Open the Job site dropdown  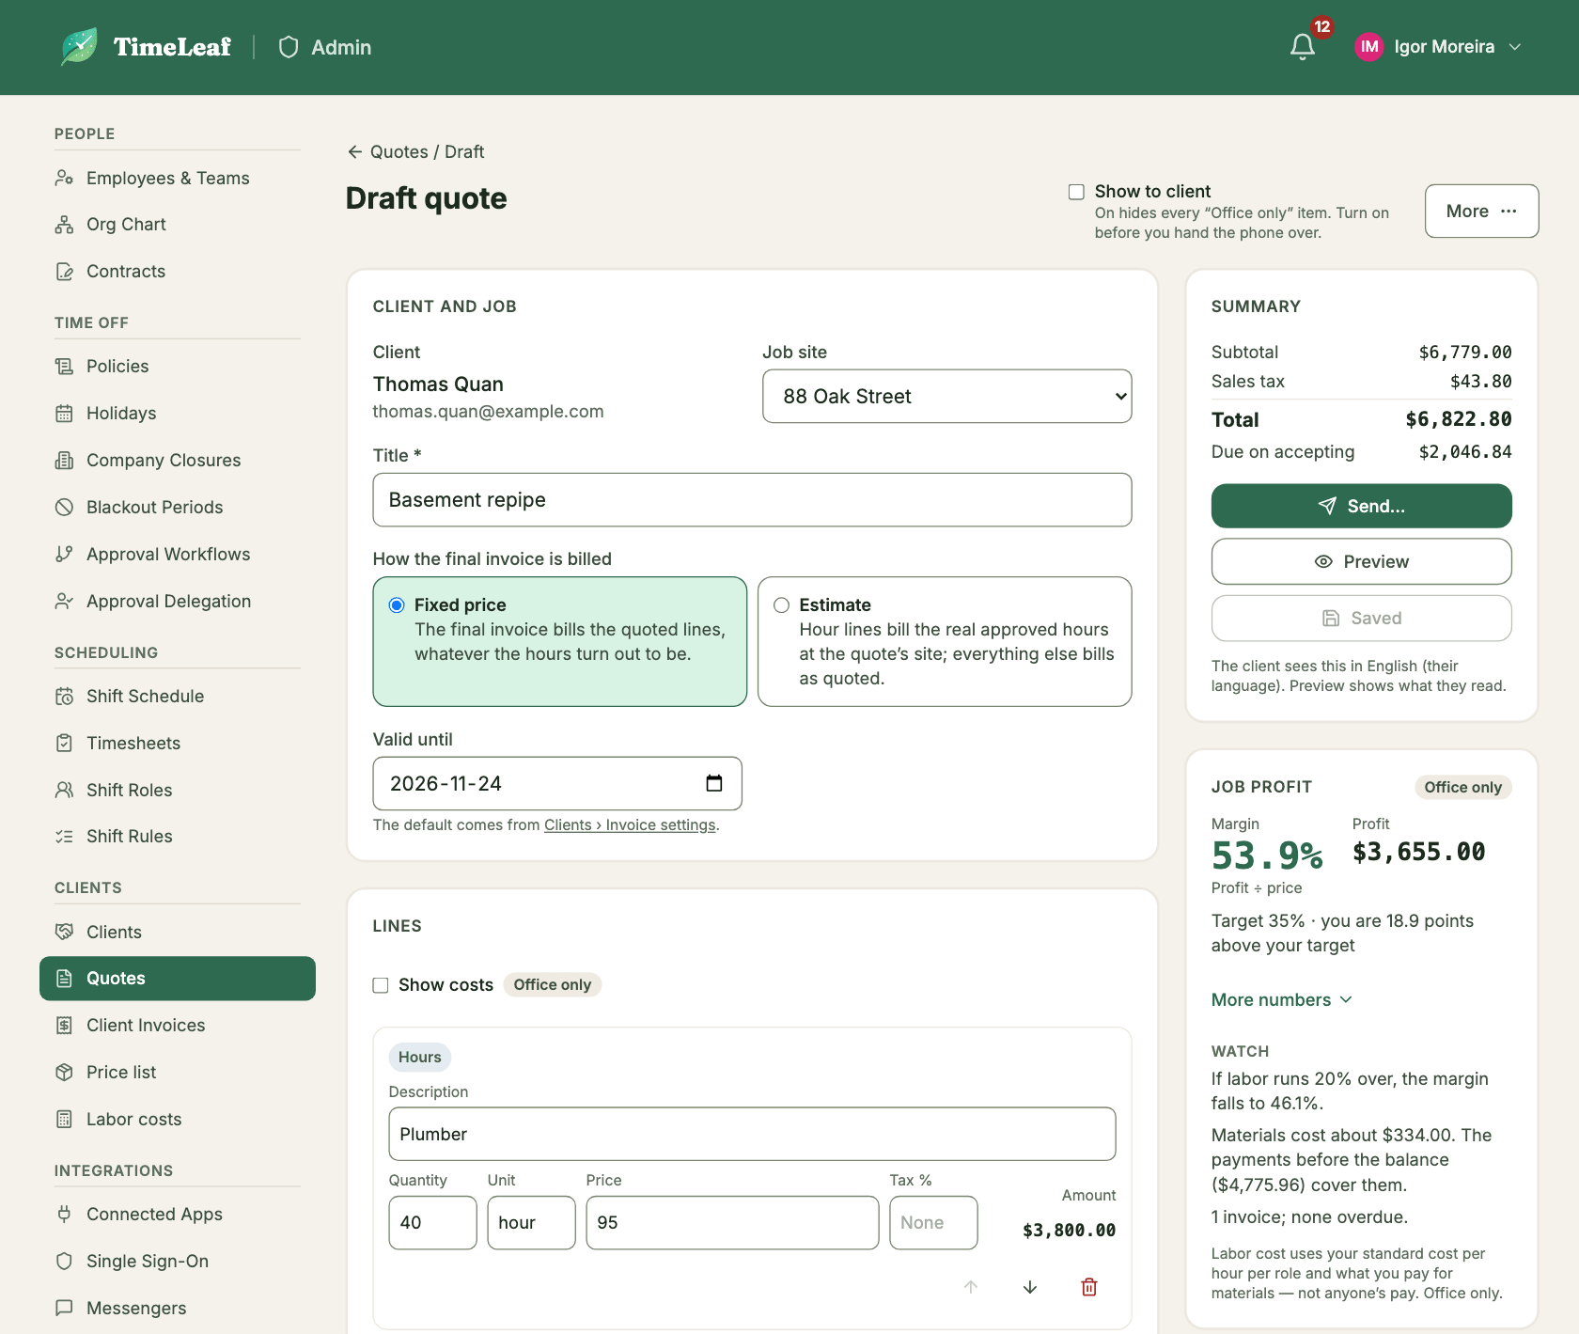[946, 397]
